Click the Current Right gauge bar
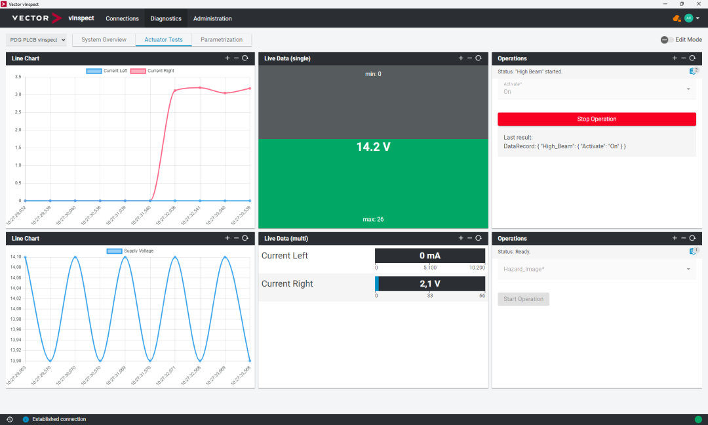 pyautogui.click(x=430, y=284)
